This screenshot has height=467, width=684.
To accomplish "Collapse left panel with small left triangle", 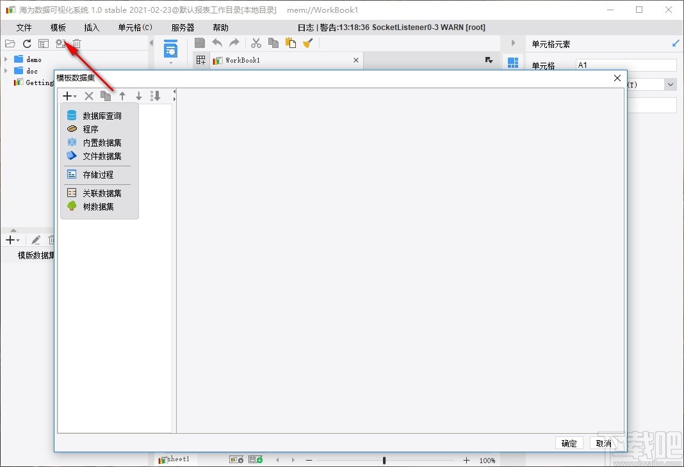I will [x=151, y=43].
